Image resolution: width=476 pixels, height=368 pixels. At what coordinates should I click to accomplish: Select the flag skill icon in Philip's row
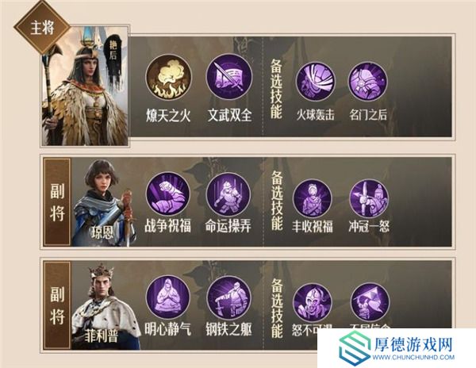(370, 302)
